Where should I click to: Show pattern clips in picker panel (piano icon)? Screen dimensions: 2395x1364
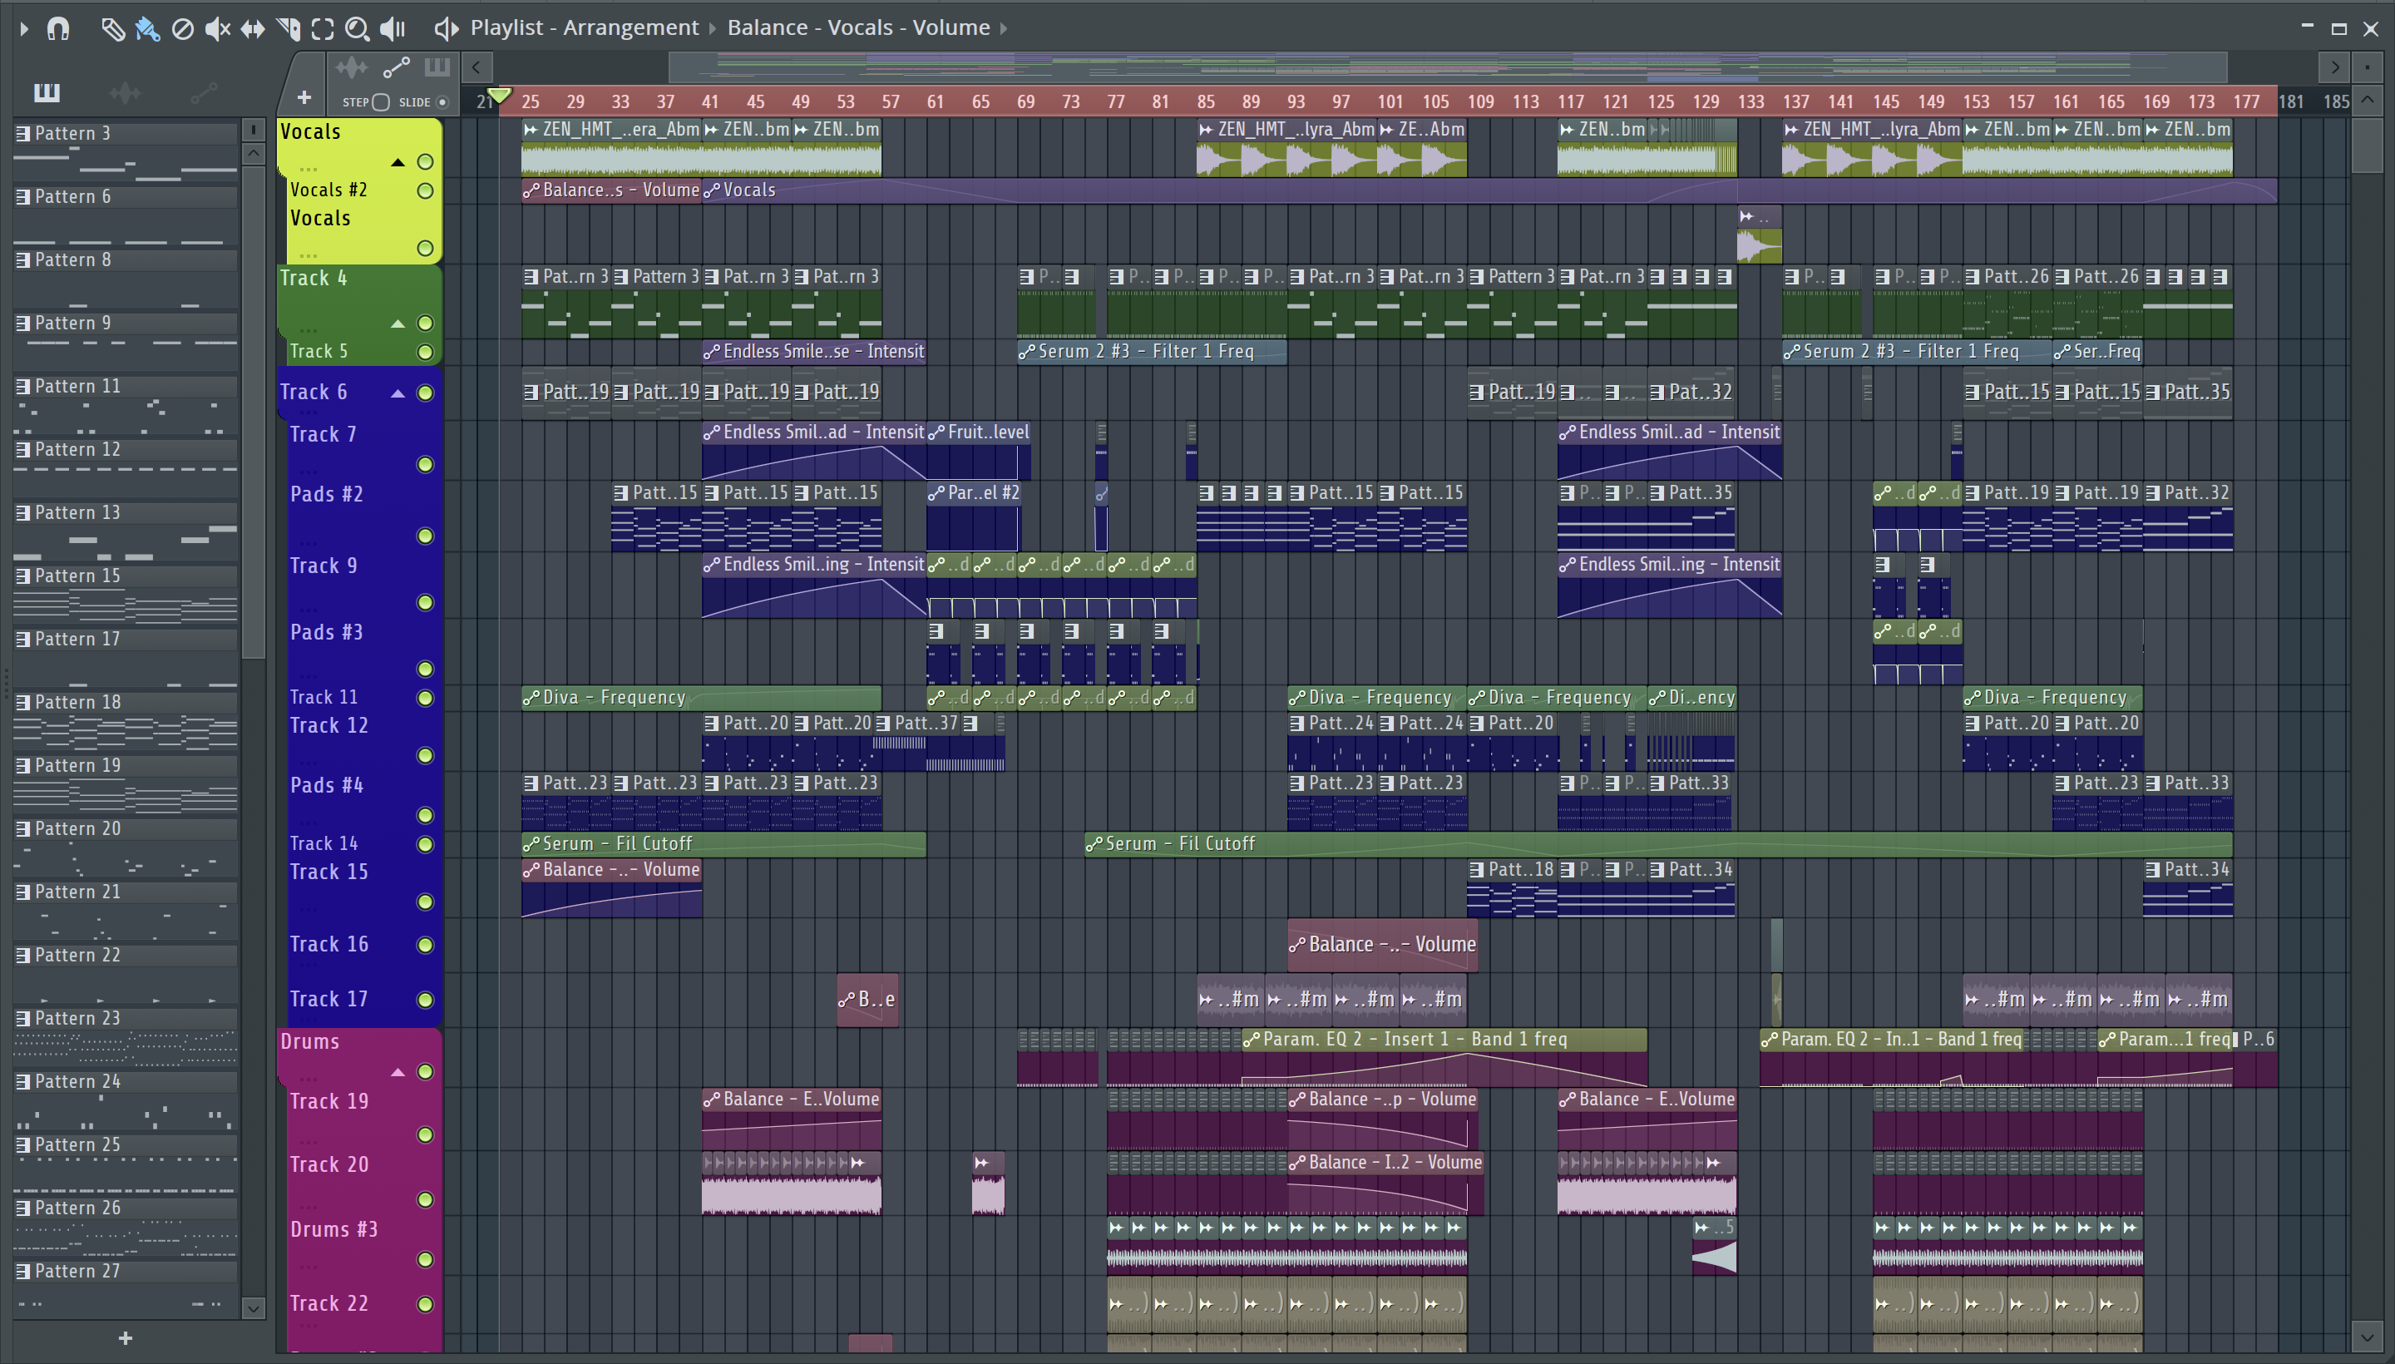pos(47,91)
